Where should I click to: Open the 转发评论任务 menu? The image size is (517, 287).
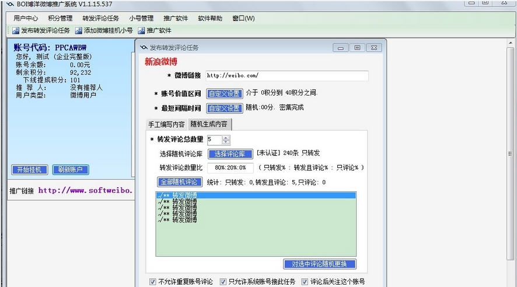(100, 18)
